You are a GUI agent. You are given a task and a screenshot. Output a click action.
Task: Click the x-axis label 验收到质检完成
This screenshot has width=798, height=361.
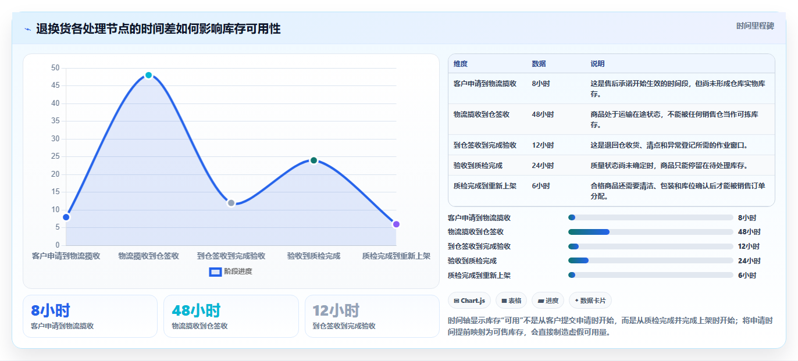313,256
